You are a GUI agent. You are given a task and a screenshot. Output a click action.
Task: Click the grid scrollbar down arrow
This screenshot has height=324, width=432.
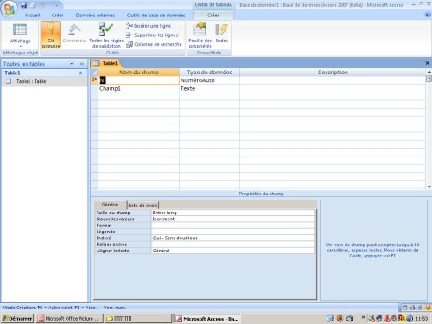tap(429, 187)
